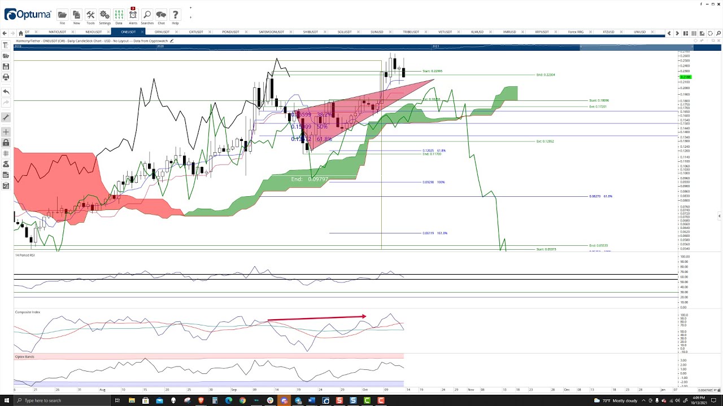This screenshot has height=406, width=723.
Task: Click the info icon at window top right
Action: point(701,4)
